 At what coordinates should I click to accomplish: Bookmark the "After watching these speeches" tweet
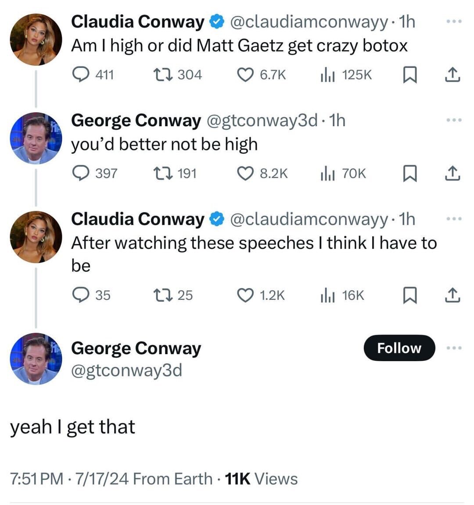[x=409, y=296]
